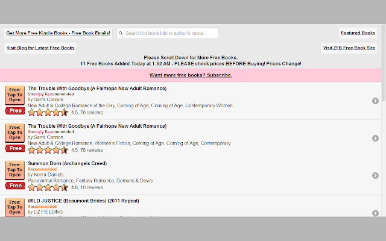The image size is (386, 241).
Task: Click the Get More Free Kindle Books button
Action: (58, 33)
